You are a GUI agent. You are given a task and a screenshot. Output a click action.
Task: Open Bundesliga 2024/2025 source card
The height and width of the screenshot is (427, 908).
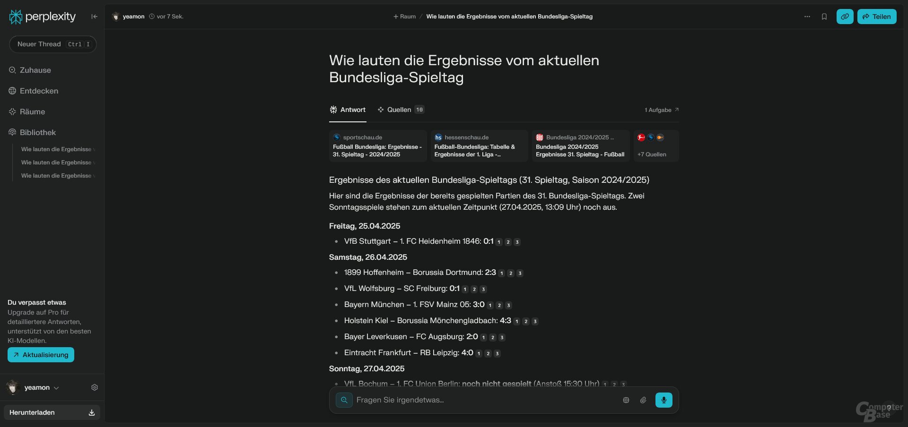pos(581,146)
